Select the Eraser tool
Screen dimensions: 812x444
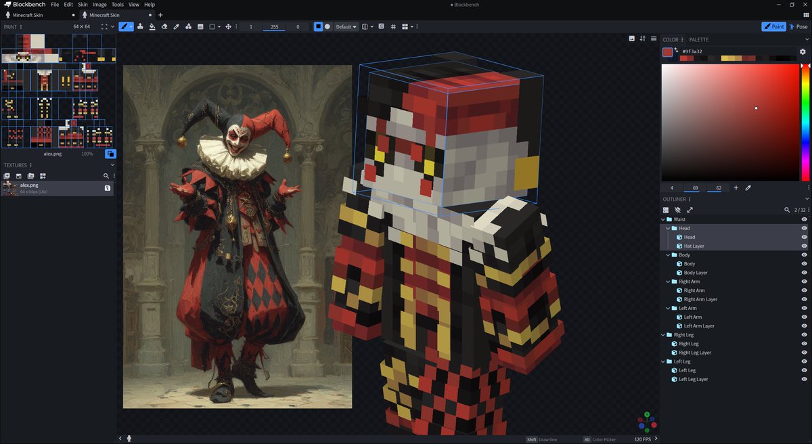point(164,26)
